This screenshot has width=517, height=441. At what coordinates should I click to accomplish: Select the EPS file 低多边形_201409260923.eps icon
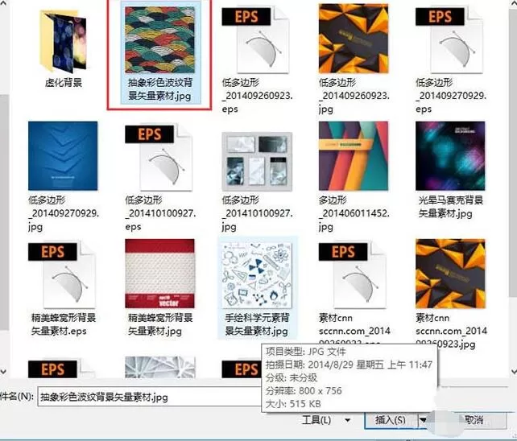click(x=255, y=39)
